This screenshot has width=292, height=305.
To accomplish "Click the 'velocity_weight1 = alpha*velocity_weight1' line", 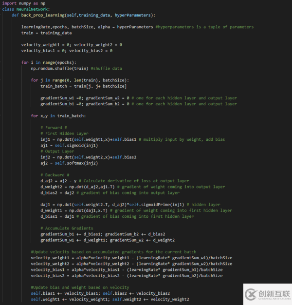I will 131,258.
